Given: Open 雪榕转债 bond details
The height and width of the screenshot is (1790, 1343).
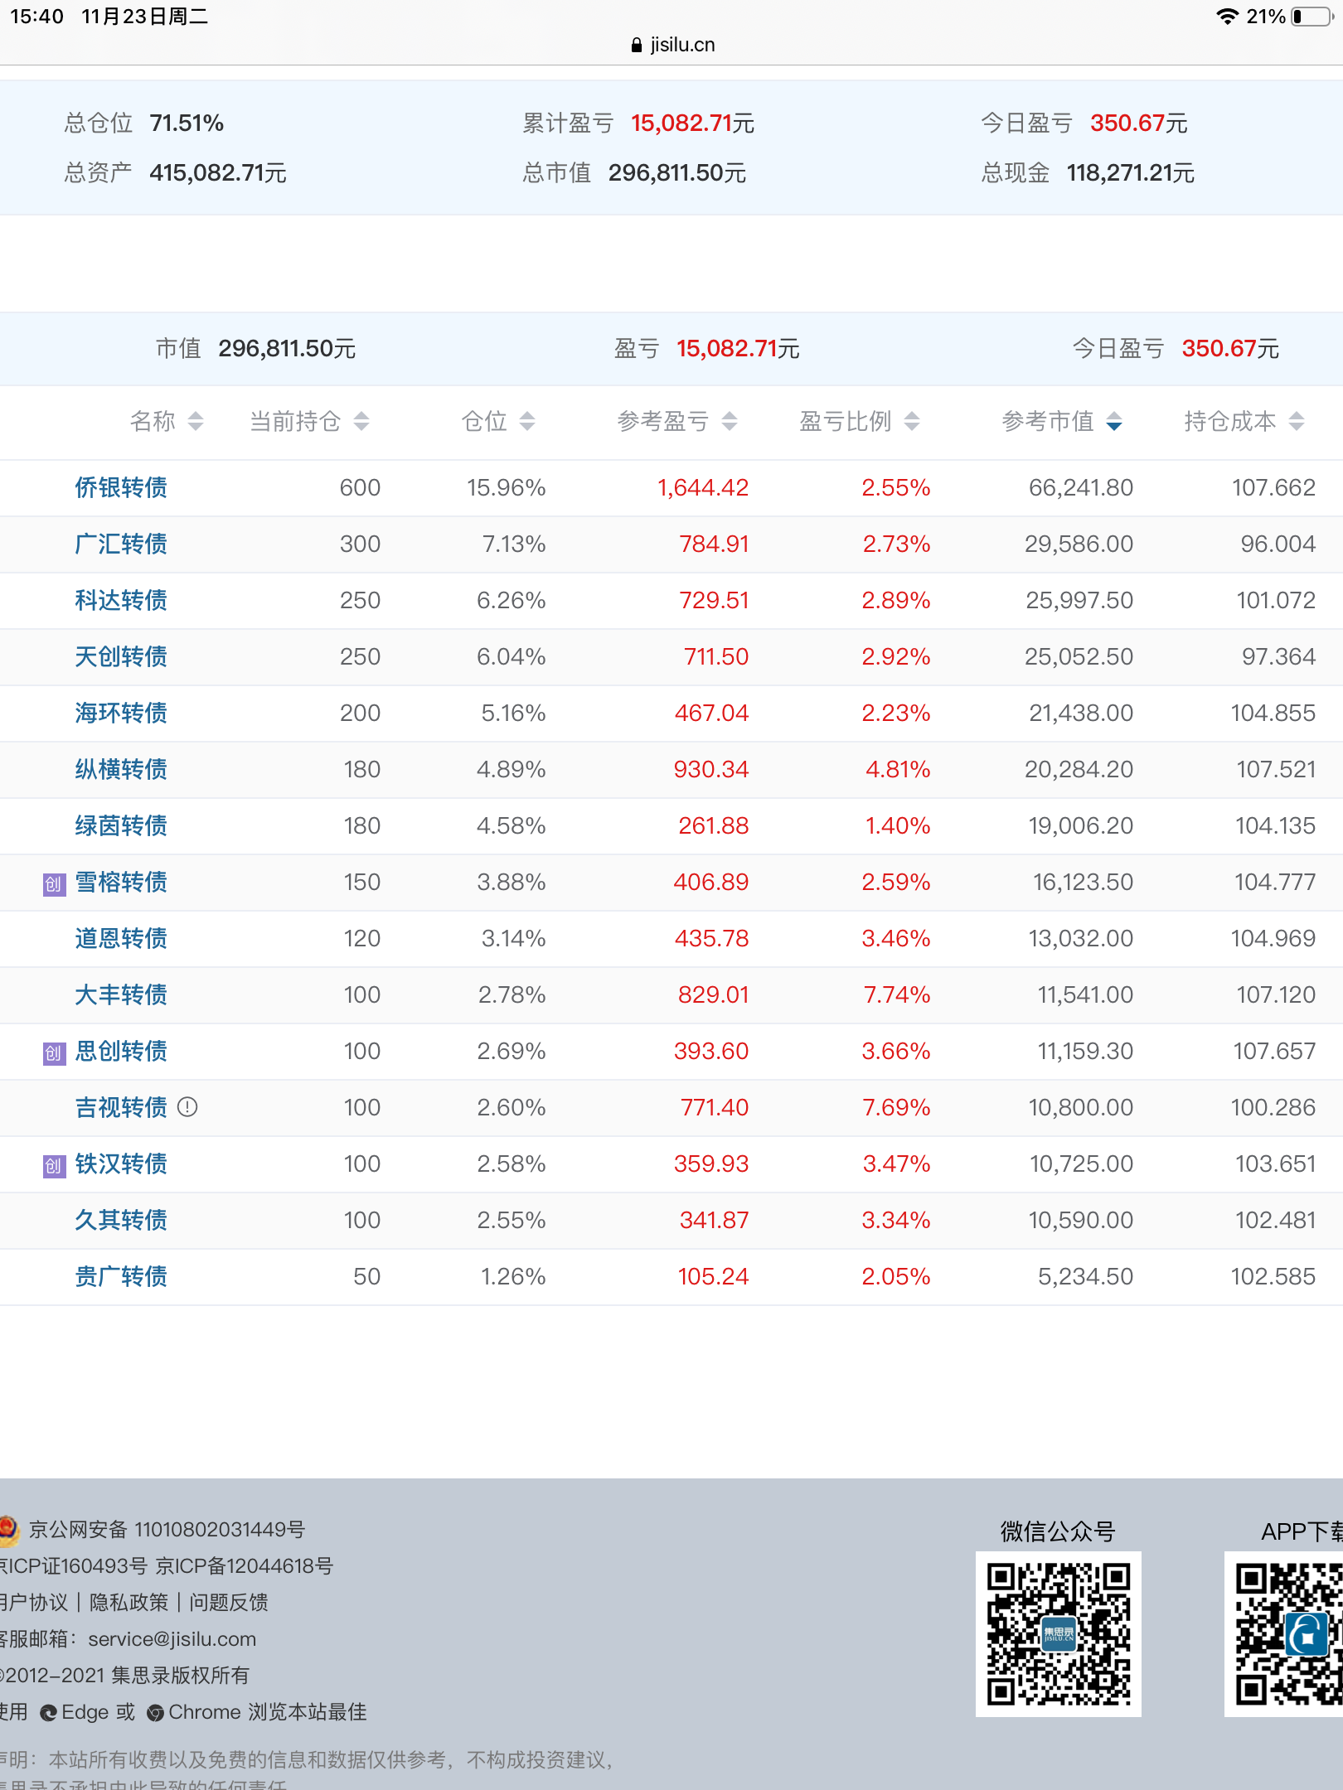Looking at the screenshot, I should (121, 882).
